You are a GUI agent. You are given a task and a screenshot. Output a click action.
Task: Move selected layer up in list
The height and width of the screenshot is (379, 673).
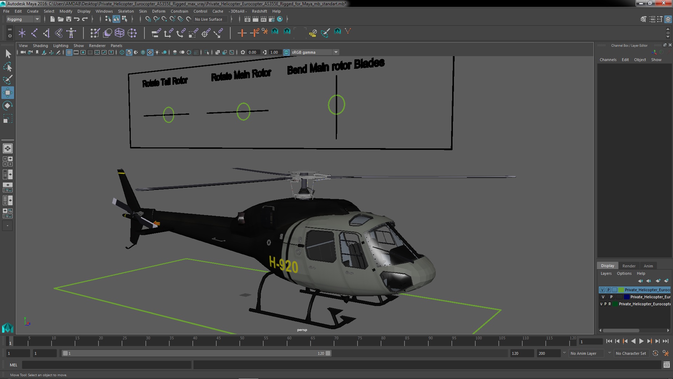coord(640,281)
